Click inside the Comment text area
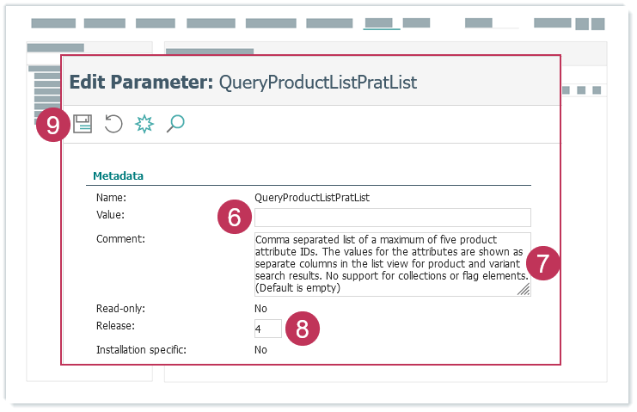The height and width of the screenshot is (412, 637). coord(387,264)
